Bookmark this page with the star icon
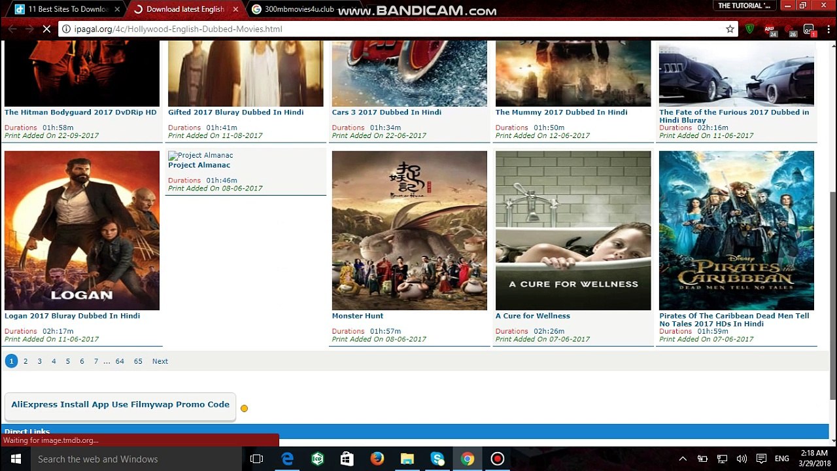This screenshot has width=837, height=471. coord(730,29)
